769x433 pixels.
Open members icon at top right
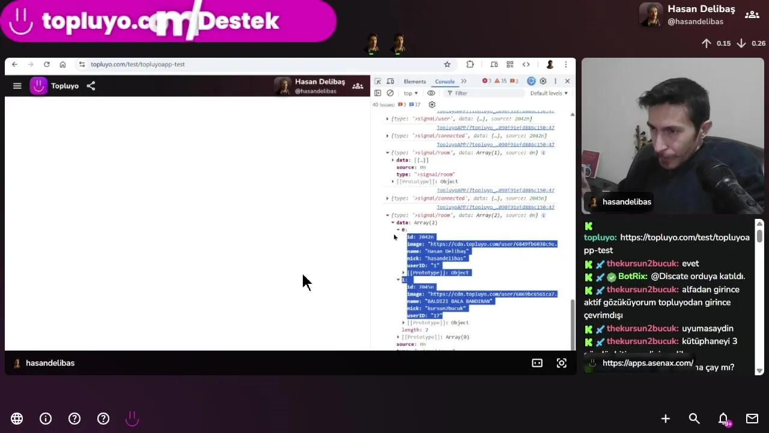click(x=752, y=15)
